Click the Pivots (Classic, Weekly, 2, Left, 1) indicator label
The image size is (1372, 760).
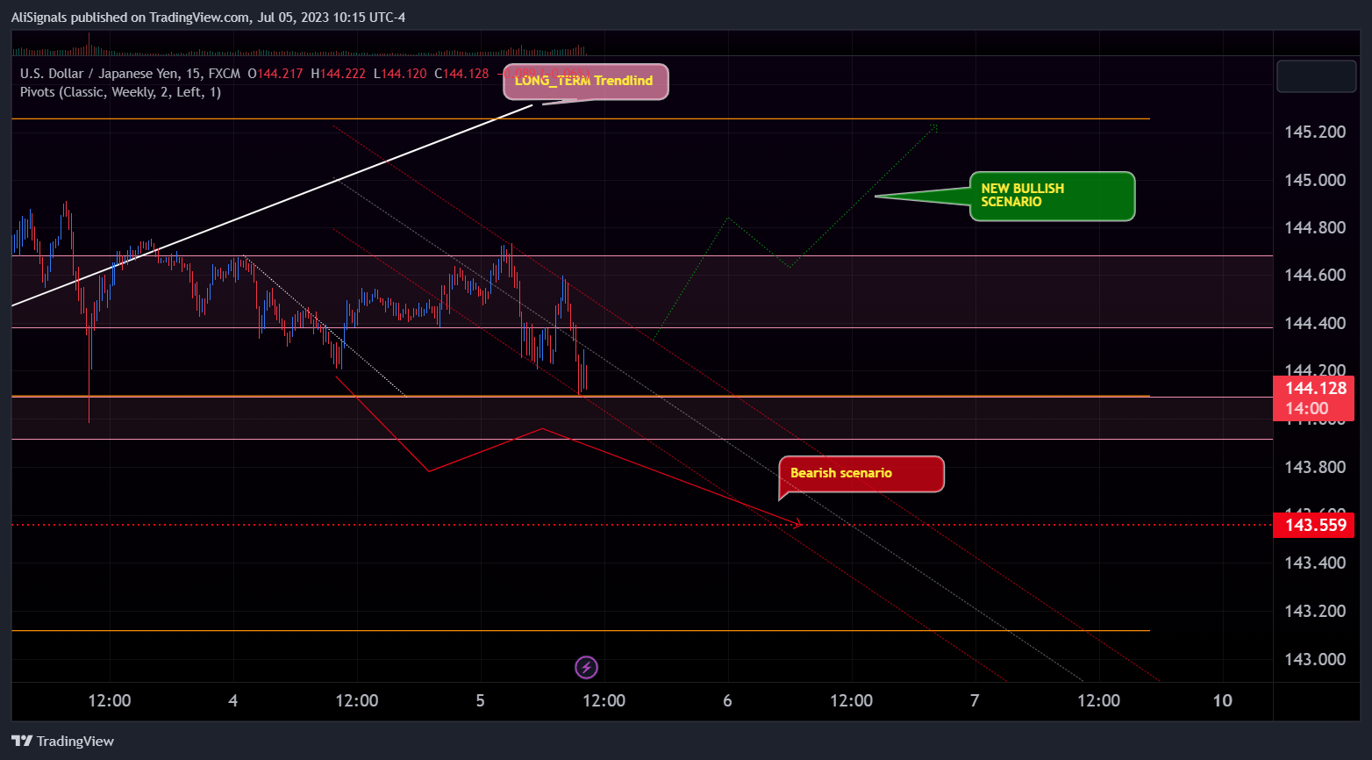(x=120, y=92)
